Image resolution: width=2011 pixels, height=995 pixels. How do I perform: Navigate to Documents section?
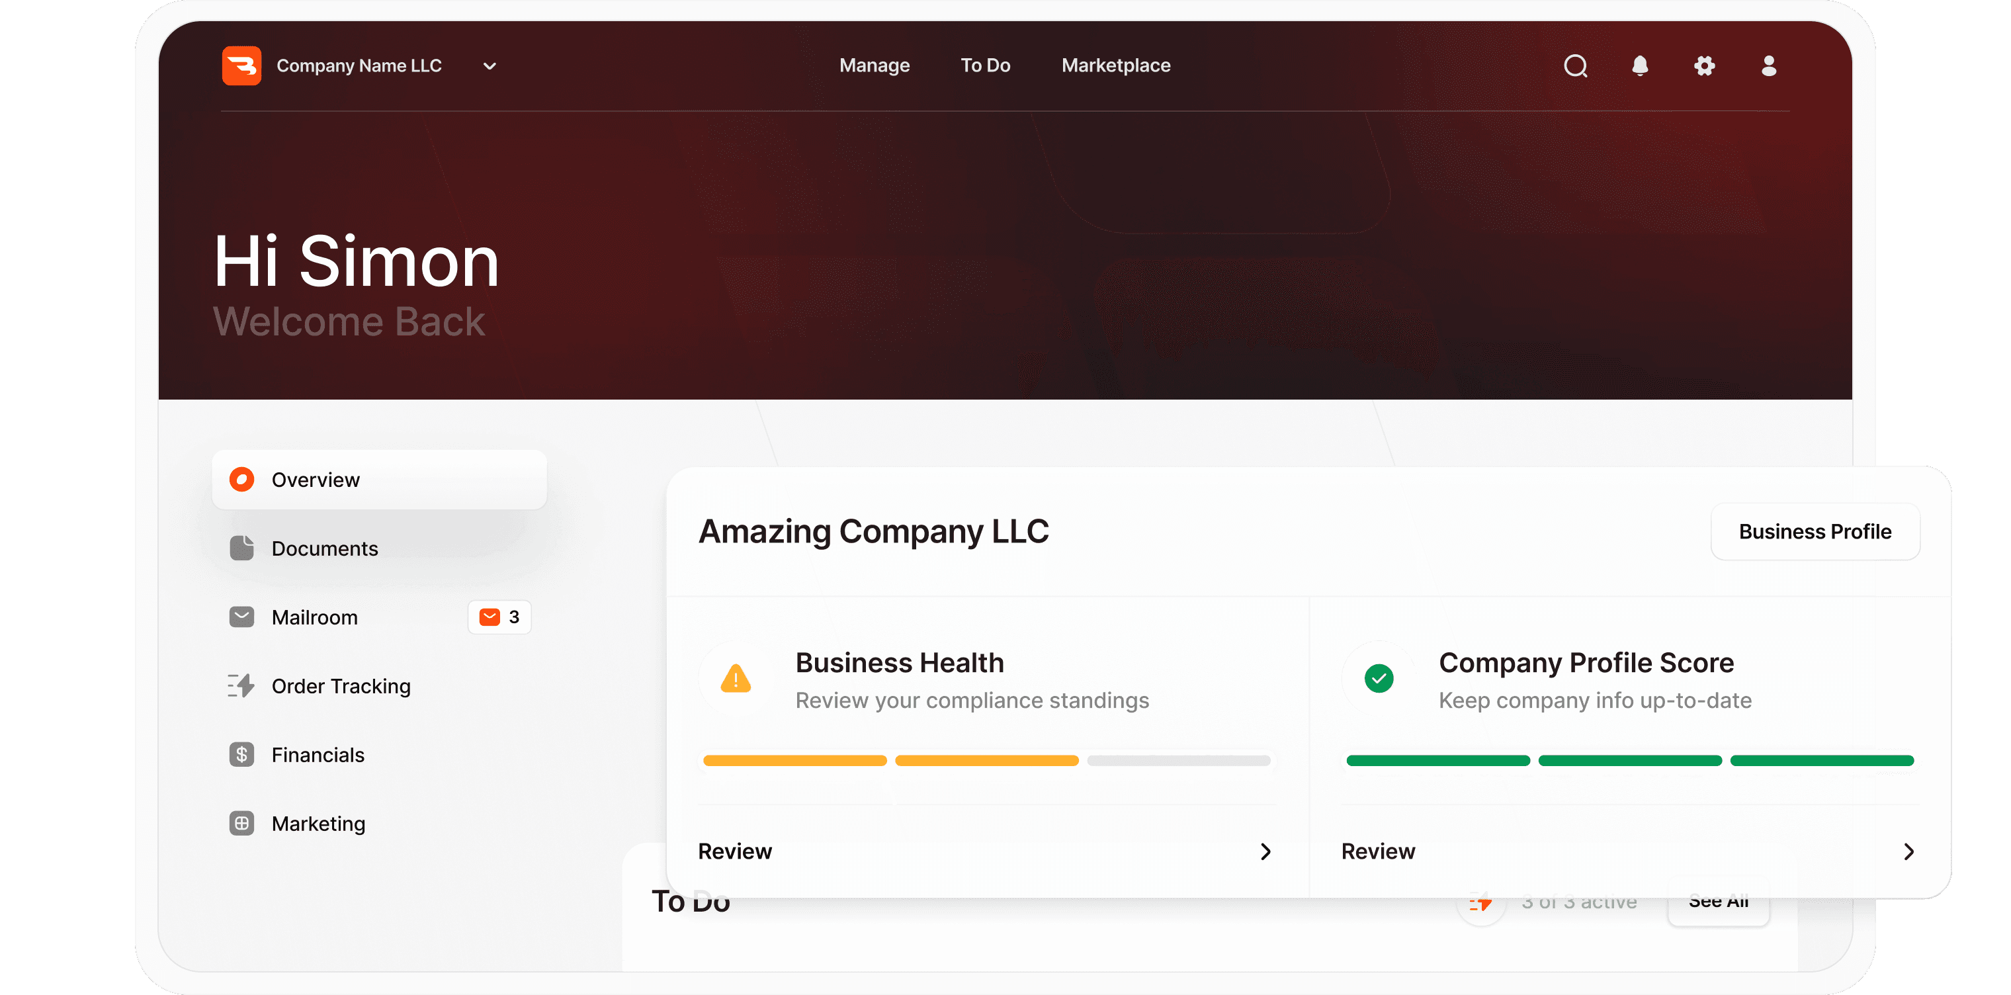point(323,548)
